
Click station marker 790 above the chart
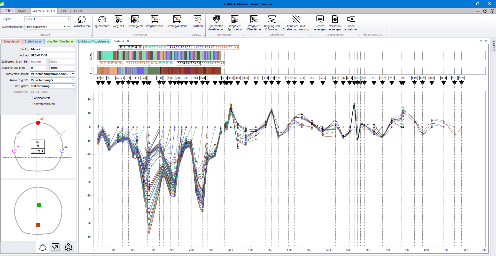click(x=403, y=78)
